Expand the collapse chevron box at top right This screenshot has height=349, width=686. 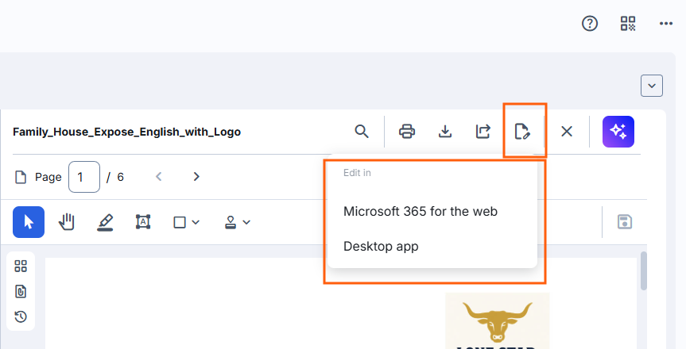click(x=652, y=86)
